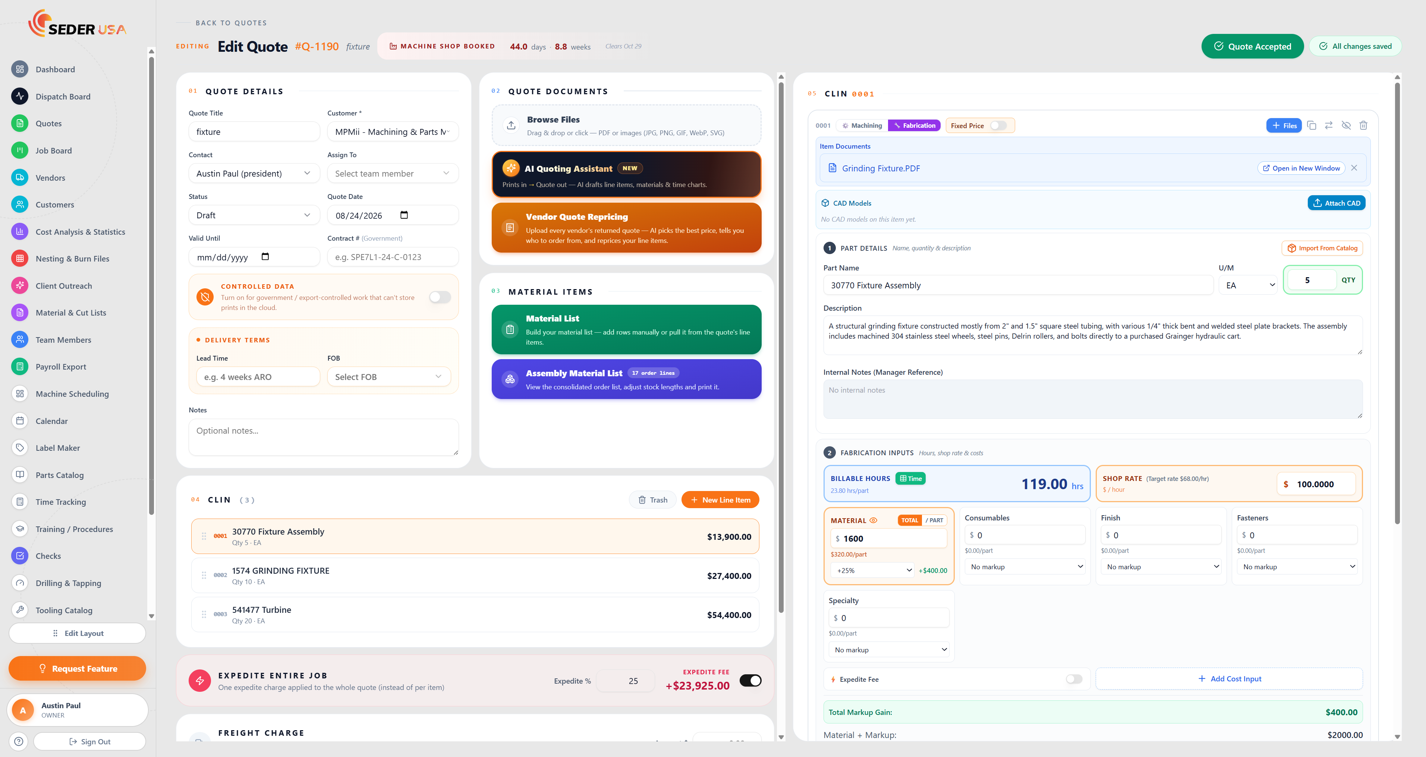The image size is (1426, 757).
Task: Click the Attach CAD button
Action: (x=1336, y=203)
